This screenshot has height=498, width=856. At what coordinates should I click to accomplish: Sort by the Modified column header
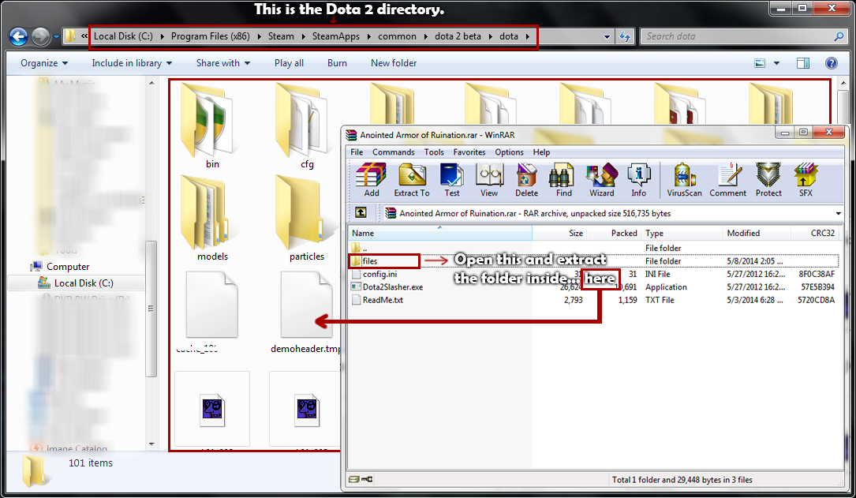(x=757, y=233)
